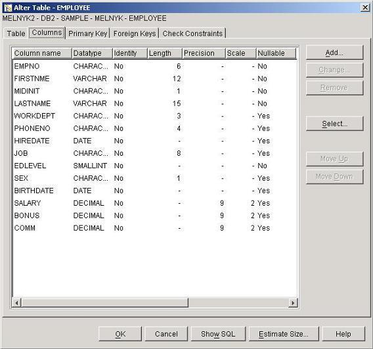Click the Identity column header
The width and height of the screenshot is (373, 349).
pyautogui.click(x=130, y=53)
